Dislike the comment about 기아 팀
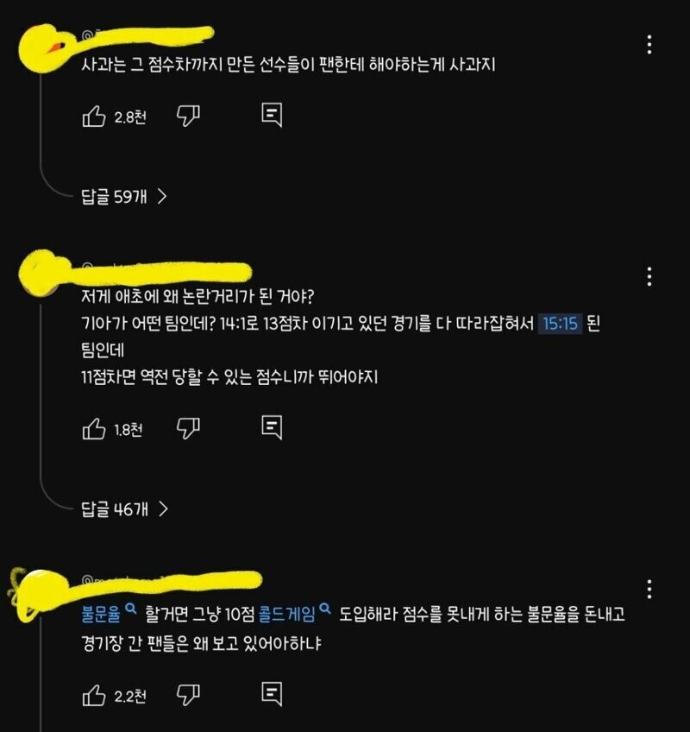690x732 pixels. (x=188, y=428)
